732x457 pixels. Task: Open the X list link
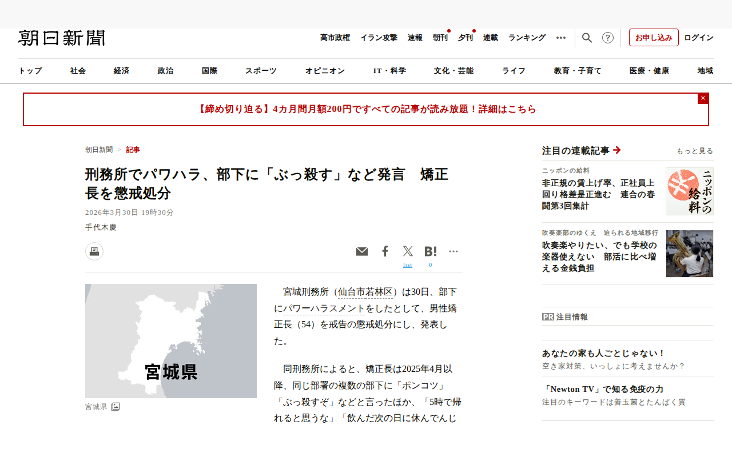pyautogui.click(x=408, y=265)
